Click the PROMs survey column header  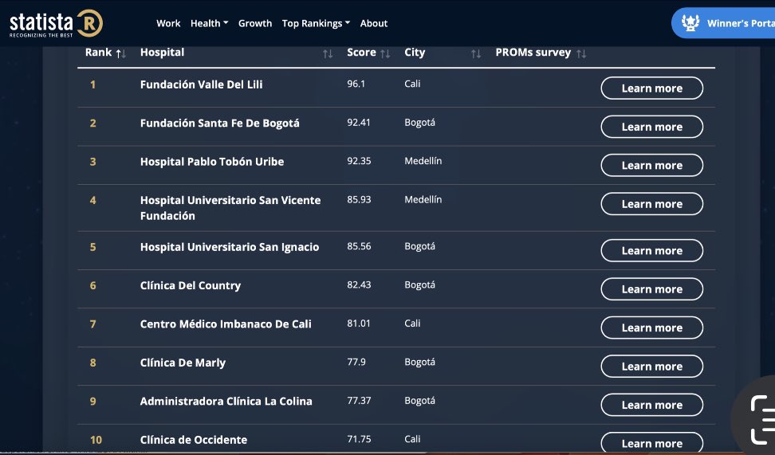(x=533, y=53)
